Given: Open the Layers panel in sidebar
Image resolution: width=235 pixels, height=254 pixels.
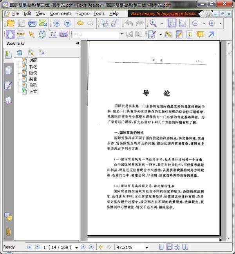Looking at the screenshot, I should click(8, 100).
